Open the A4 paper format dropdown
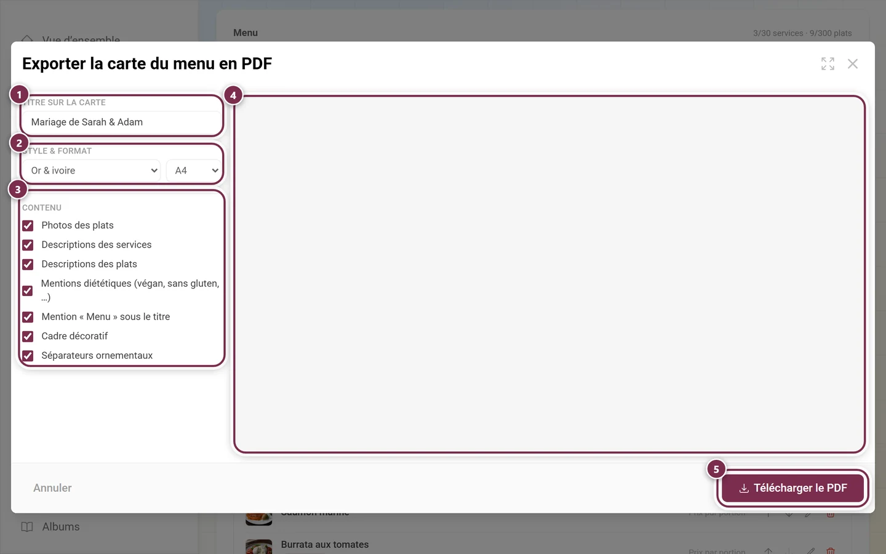886x554 pixels. (x=193, y=171)
